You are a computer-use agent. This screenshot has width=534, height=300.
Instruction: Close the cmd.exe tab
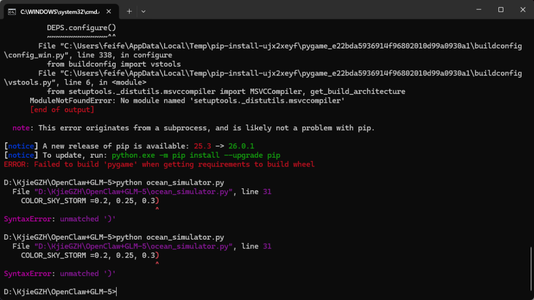click(x=109, y=11)
